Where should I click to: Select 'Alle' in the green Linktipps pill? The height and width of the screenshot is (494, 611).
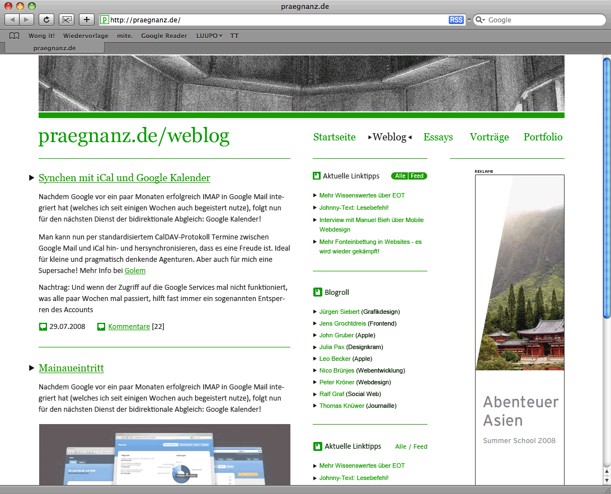400,176
